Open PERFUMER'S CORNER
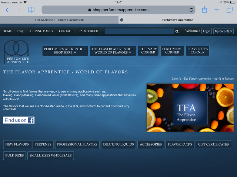 coord(172,51)
